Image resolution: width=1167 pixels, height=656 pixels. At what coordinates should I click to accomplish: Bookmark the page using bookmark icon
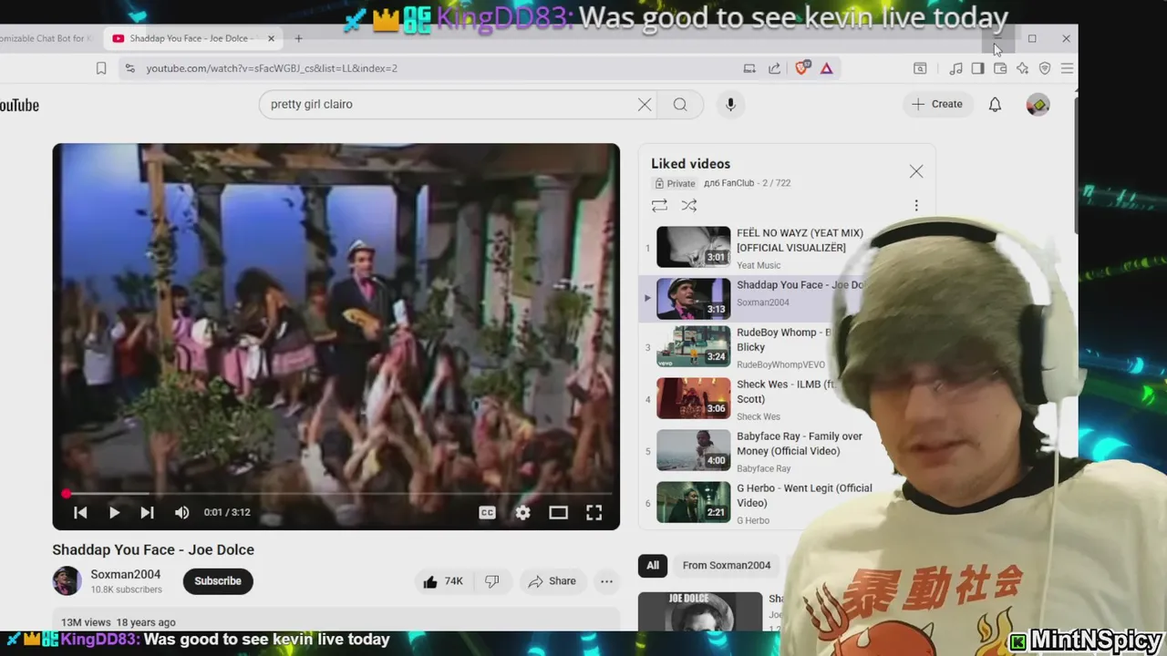click(x=101, y=68)
